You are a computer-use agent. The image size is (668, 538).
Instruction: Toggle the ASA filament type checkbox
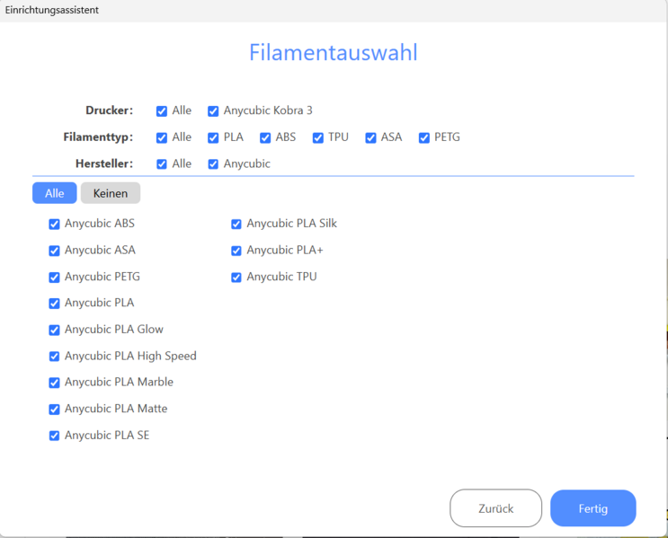coord(370,138)
